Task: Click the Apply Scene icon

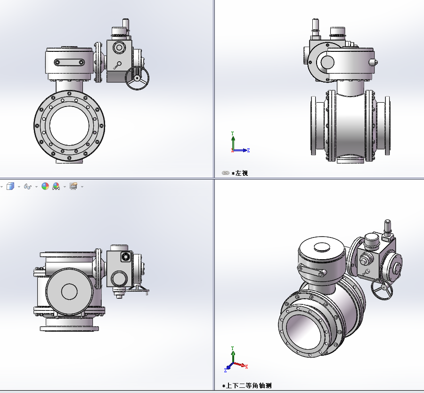Action: (56, 186)
